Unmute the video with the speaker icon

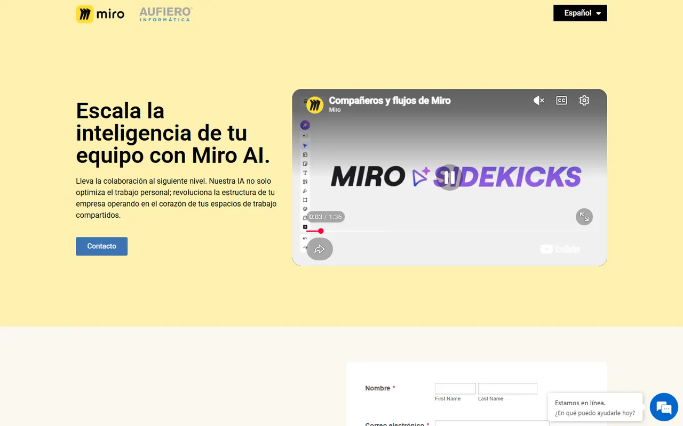click(538, 100)
